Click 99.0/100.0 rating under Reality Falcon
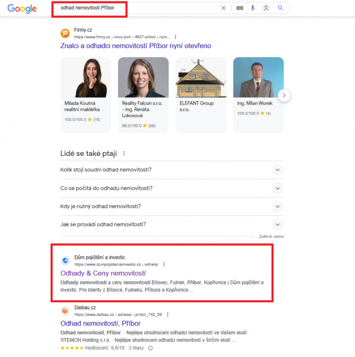The height and width of the screenshot is (357, 355). point(139,126)
